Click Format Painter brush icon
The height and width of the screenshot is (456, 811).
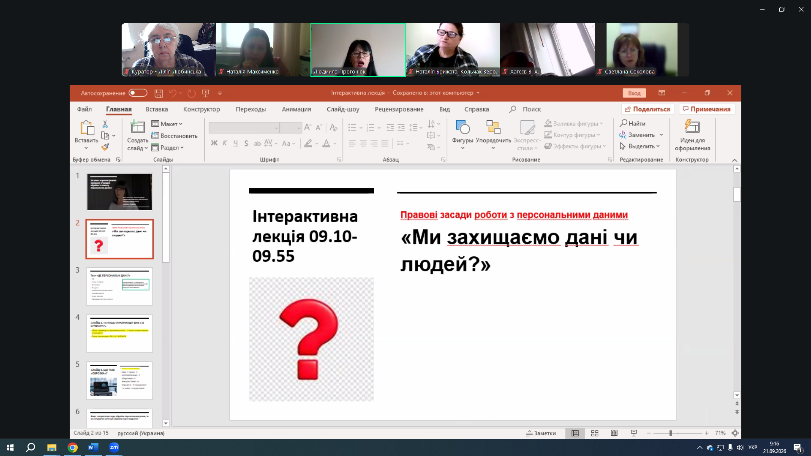click(105, 147)
